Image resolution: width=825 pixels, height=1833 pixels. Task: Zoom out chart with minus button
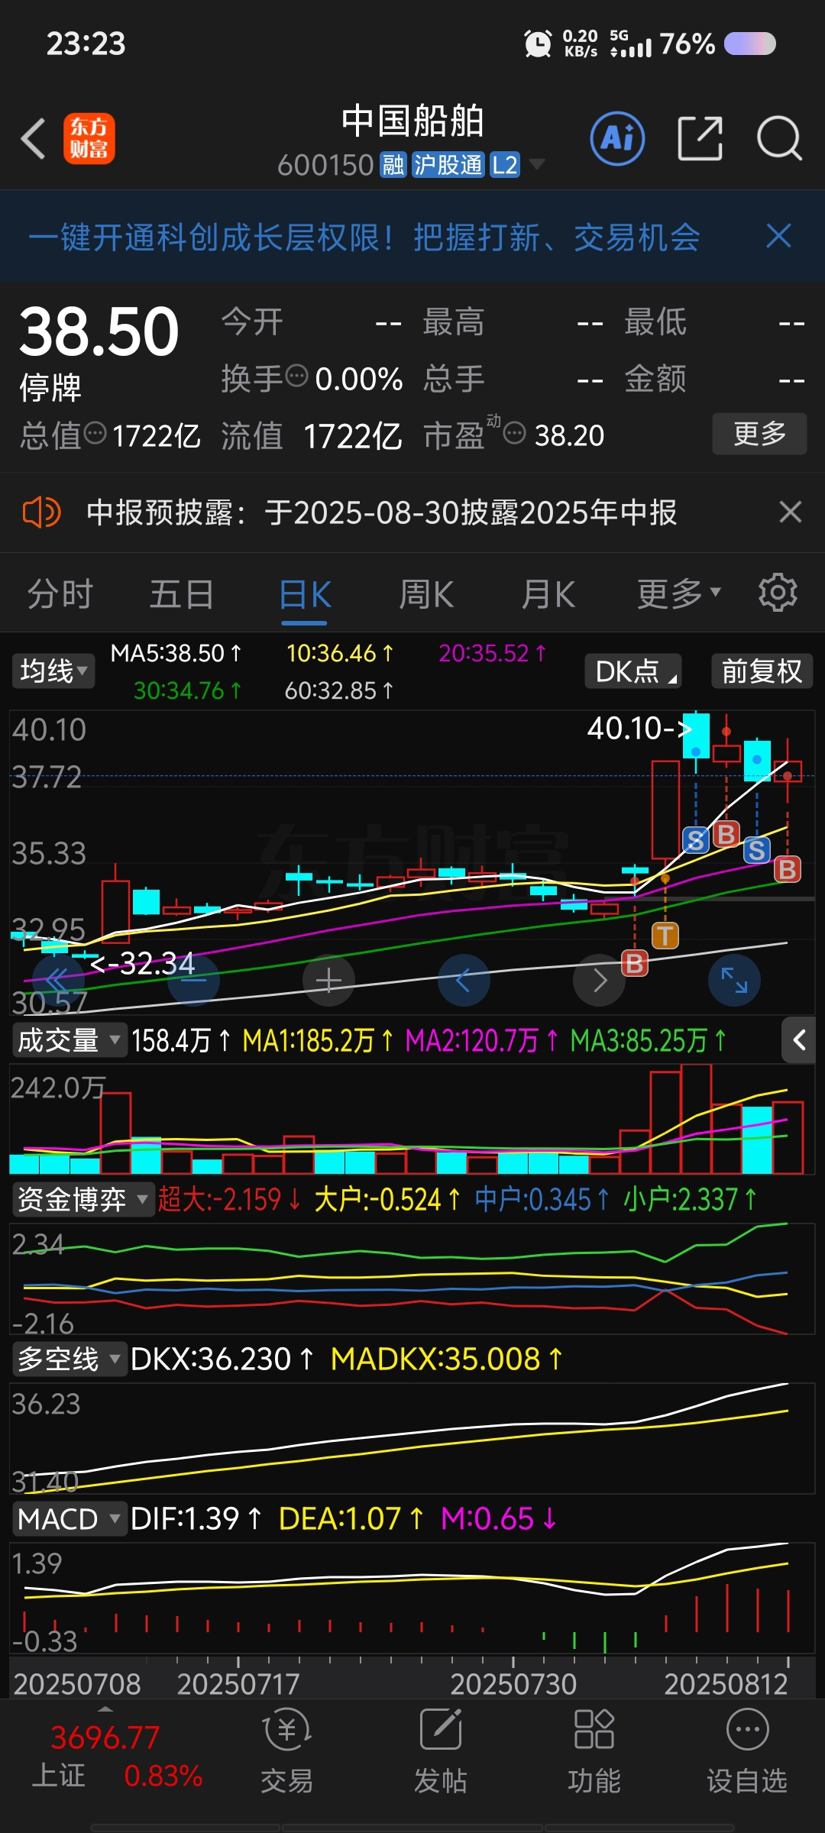click(x=193, y=980)
